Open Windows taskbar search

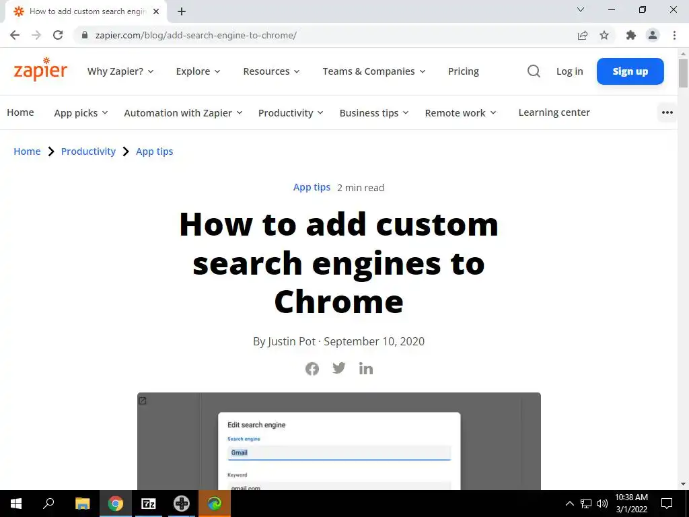(48, 504)
